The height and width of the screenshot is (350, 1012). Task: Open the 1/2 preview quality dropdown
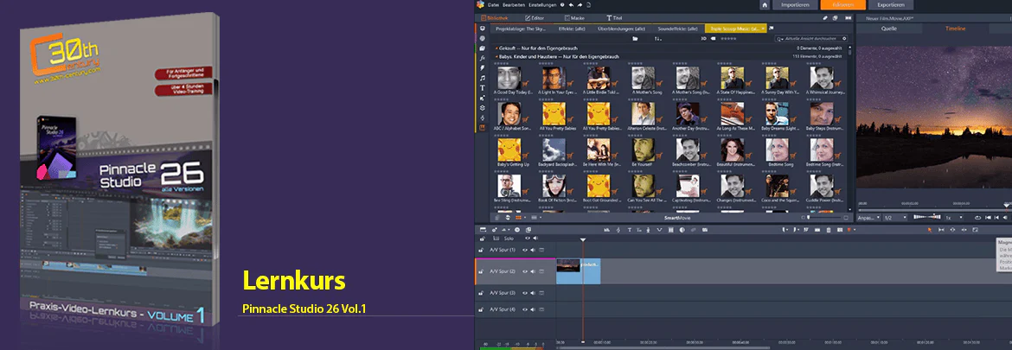coord(895,218)
